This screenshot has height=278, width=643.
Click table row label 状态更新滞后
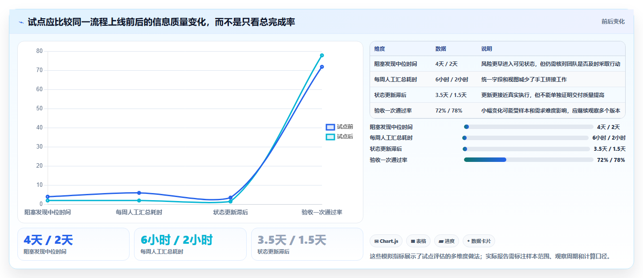click(x=391, y=95)
